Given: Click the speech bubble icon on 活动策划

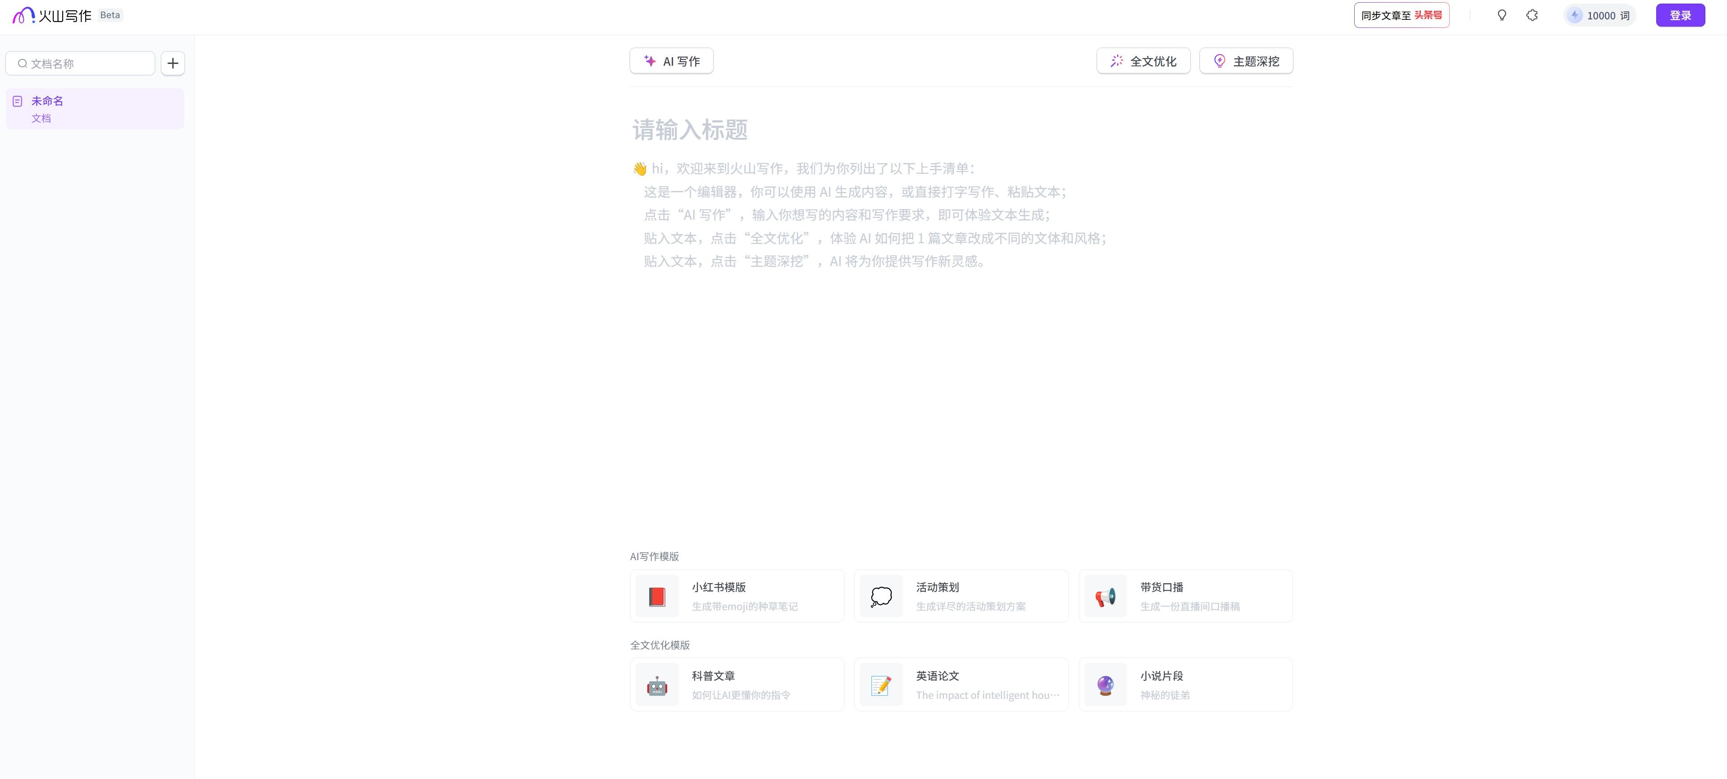Looking at the screenshot, I should 880,595.
